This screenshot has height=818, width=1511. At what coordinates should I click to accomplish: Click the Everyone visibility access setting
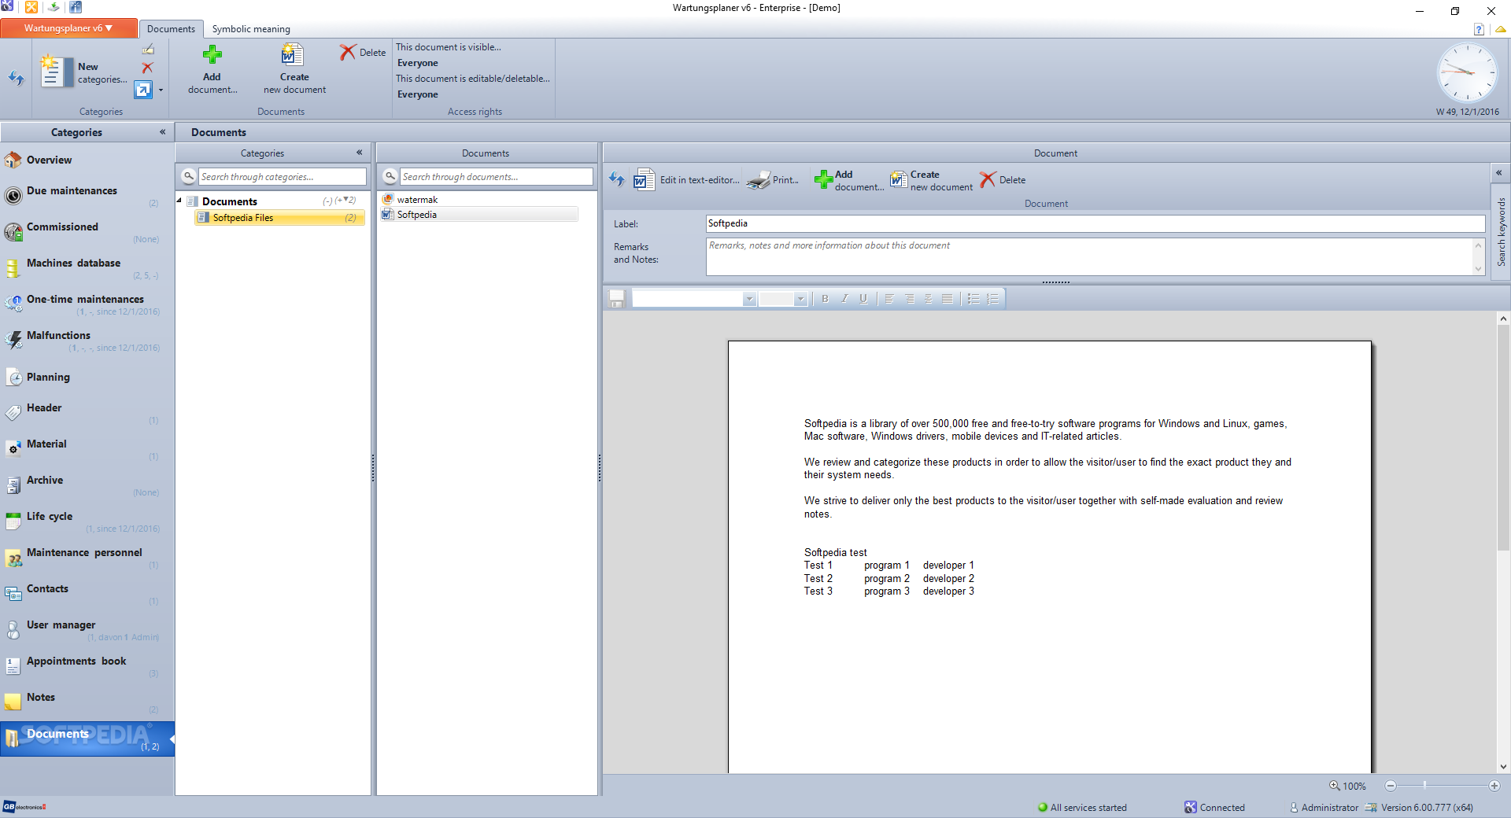tap(418, 63)
